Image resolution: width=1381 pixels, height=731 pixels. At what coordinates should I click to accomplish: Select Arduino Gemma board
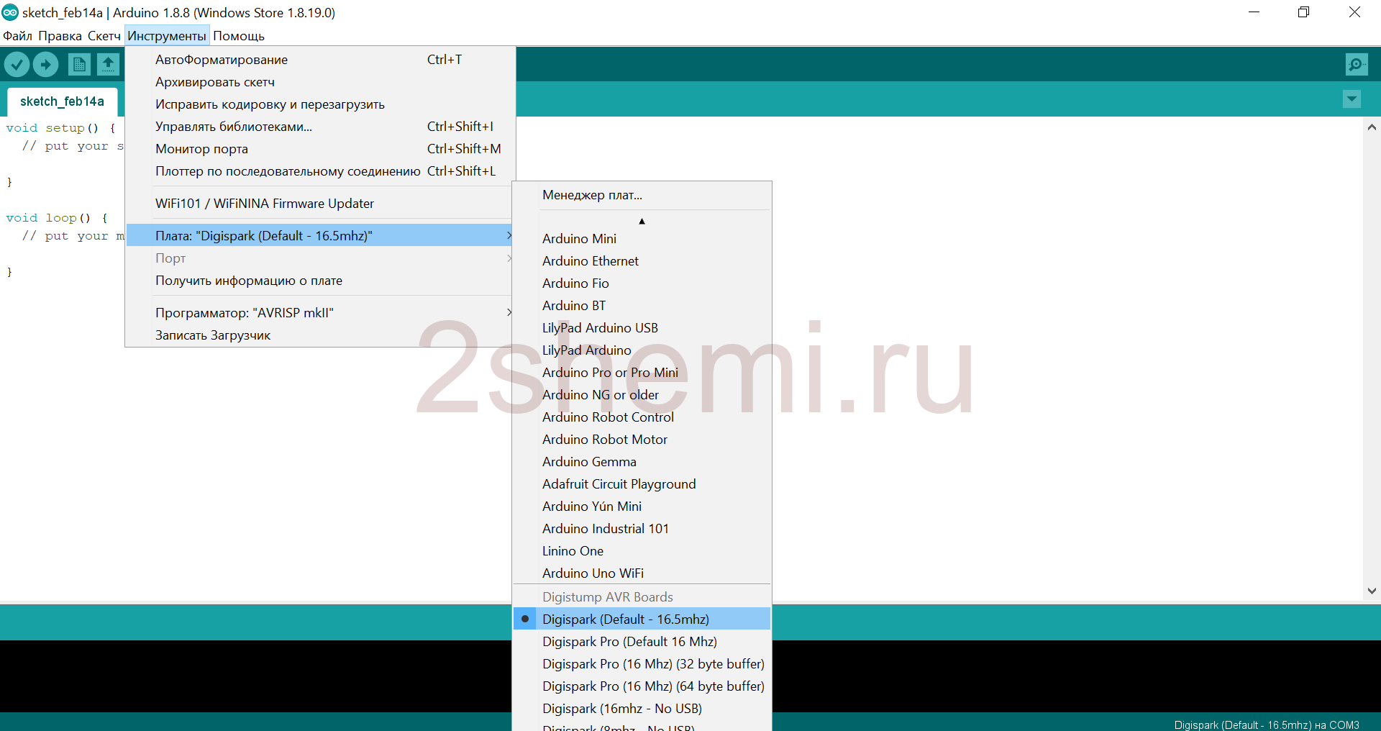tap(642, 462)
